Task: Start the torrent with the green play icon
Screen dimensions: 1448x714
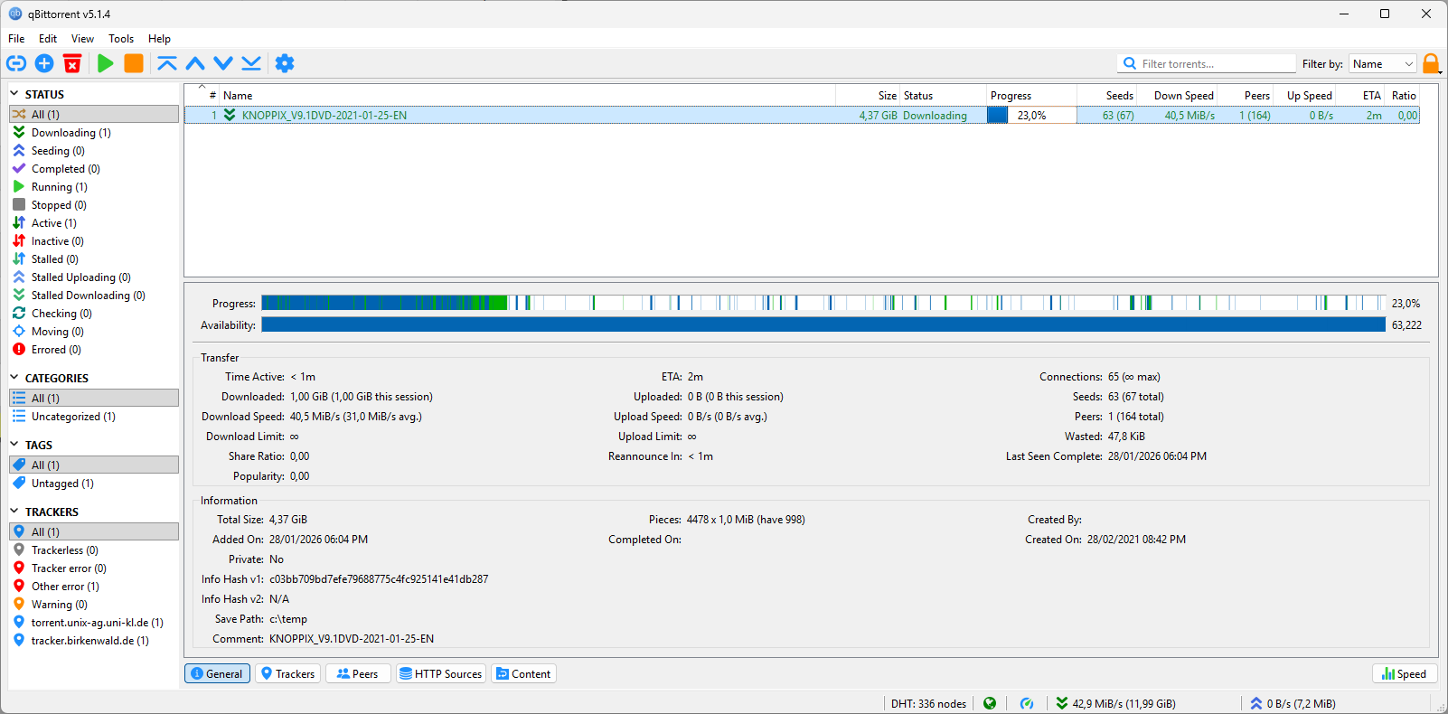Action: click(106, 63)
